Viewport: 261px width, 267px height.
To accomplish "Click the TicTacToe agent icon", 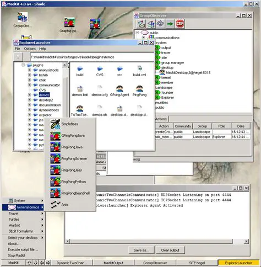I will pyautogui.click(x=80, y=109).
